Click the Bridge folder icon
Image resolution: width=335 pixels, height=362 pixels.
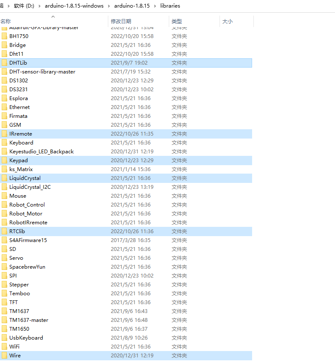(4, 45)
